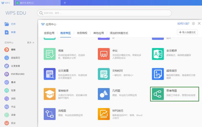Open the 论文查重 app tile icon
Screen dimensions: 202x127
point(50,74)
